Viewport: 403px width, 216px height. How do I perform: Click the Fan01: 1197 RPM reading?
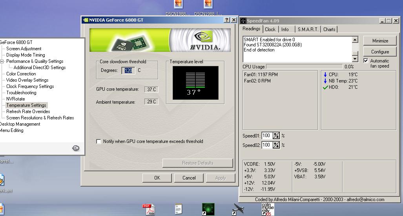point(261,75)
